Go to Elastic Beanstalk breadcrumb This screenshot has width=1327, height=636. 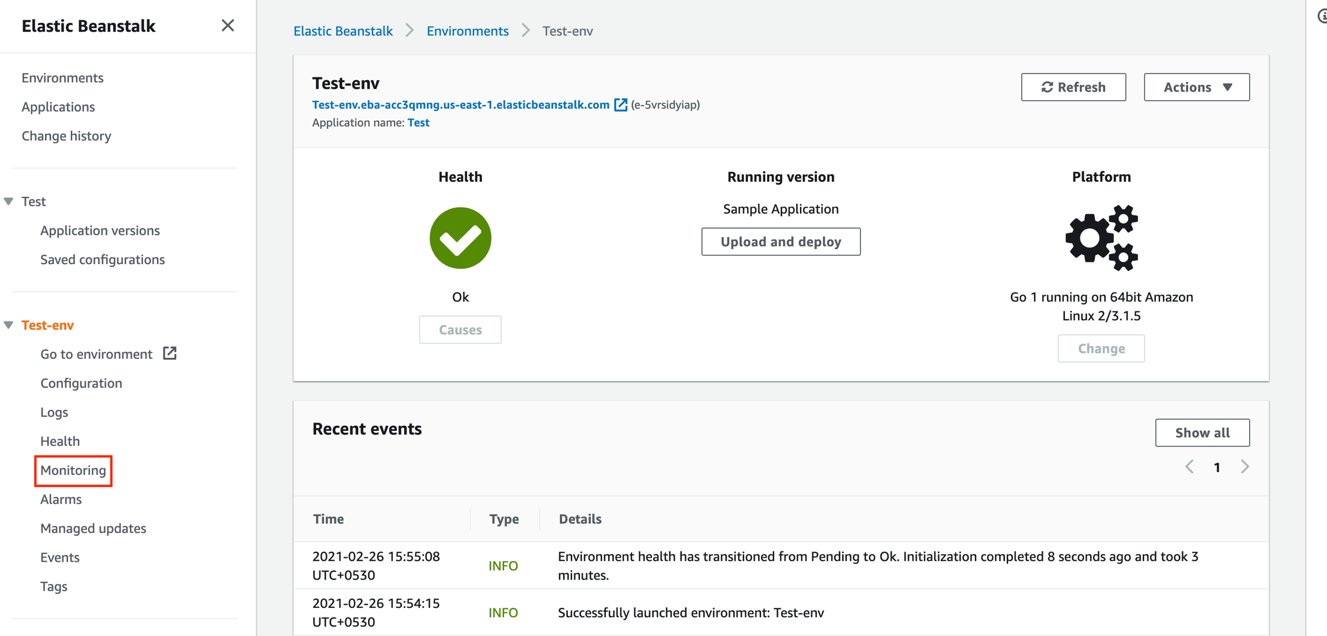point(343,31)
